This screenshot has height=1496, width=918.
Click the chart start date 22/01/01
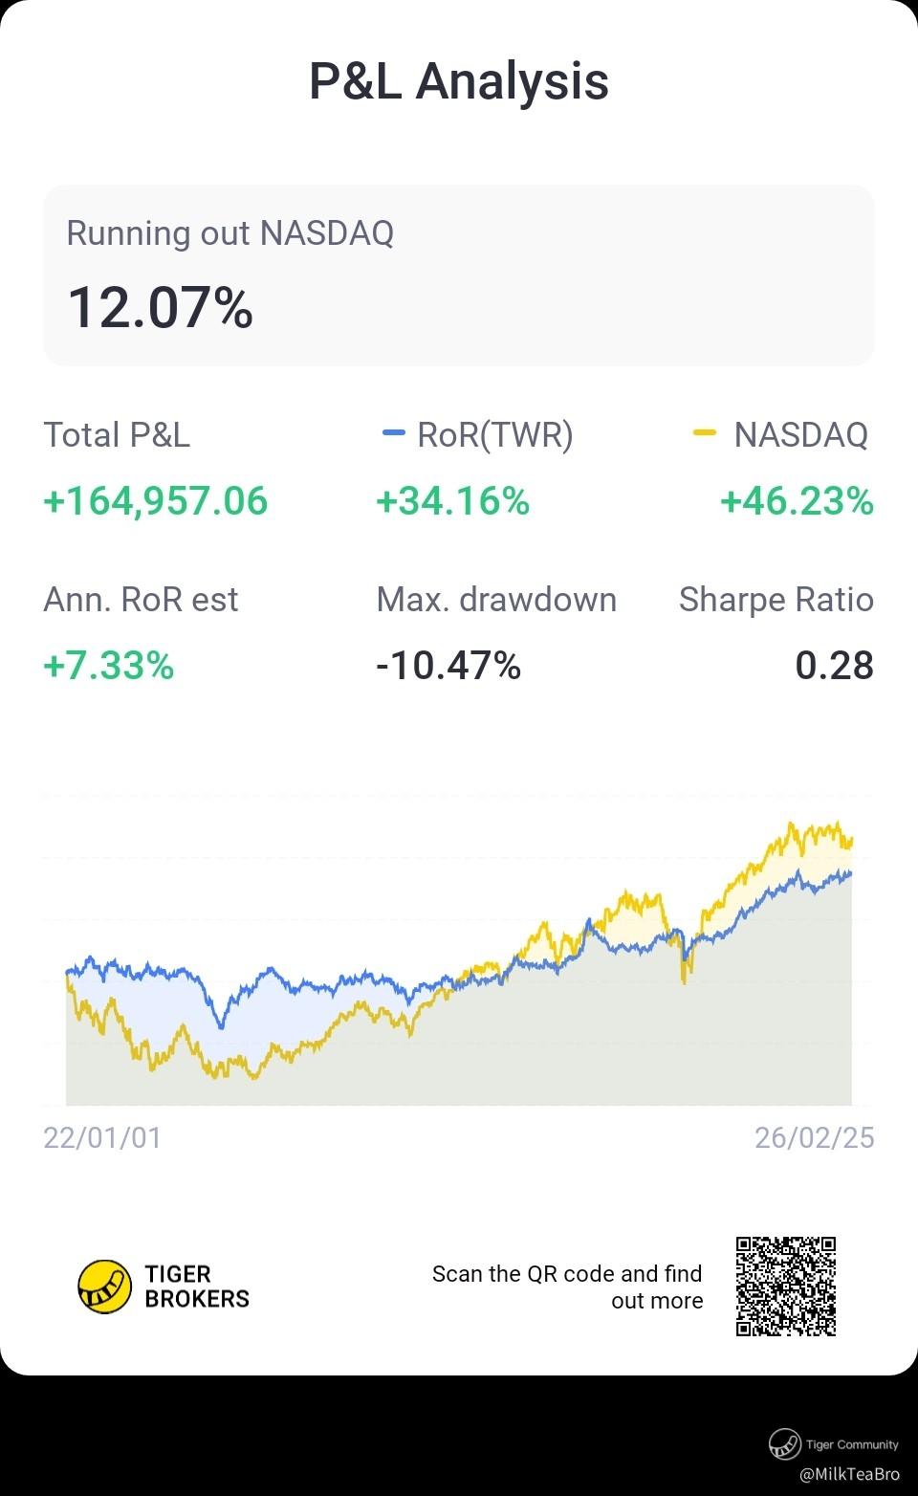[x=102, y=1137]
